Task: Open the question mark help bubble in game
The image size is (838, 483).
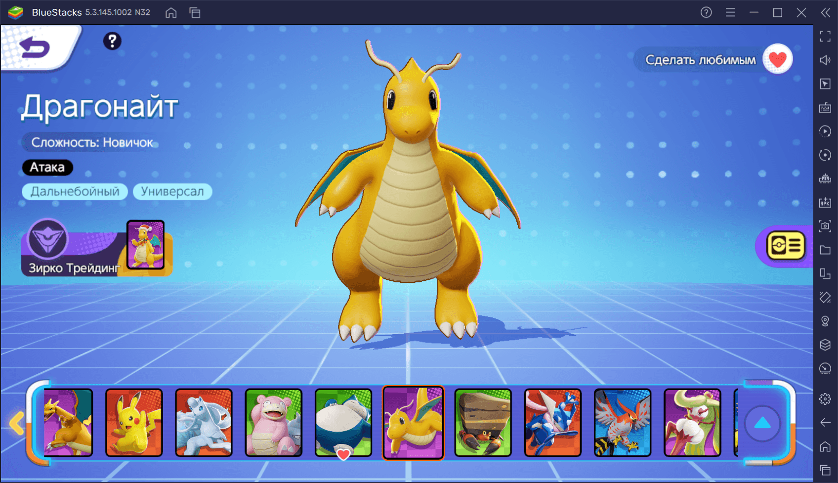Action: [112, 41]
